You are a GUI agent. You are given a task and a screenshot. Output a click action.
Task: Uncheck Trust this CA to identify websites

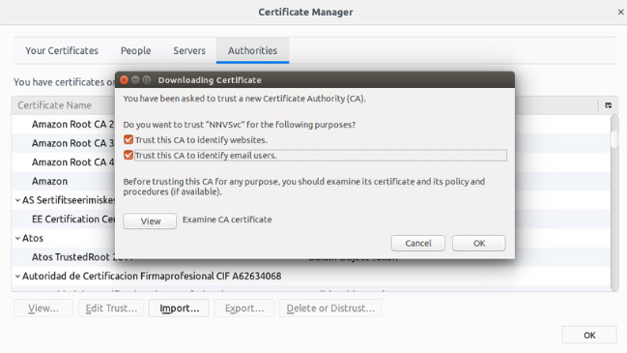[x=128, y=139]
